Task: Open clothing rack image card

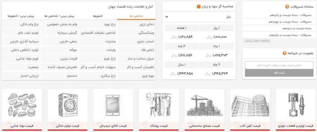Action: 159,105
